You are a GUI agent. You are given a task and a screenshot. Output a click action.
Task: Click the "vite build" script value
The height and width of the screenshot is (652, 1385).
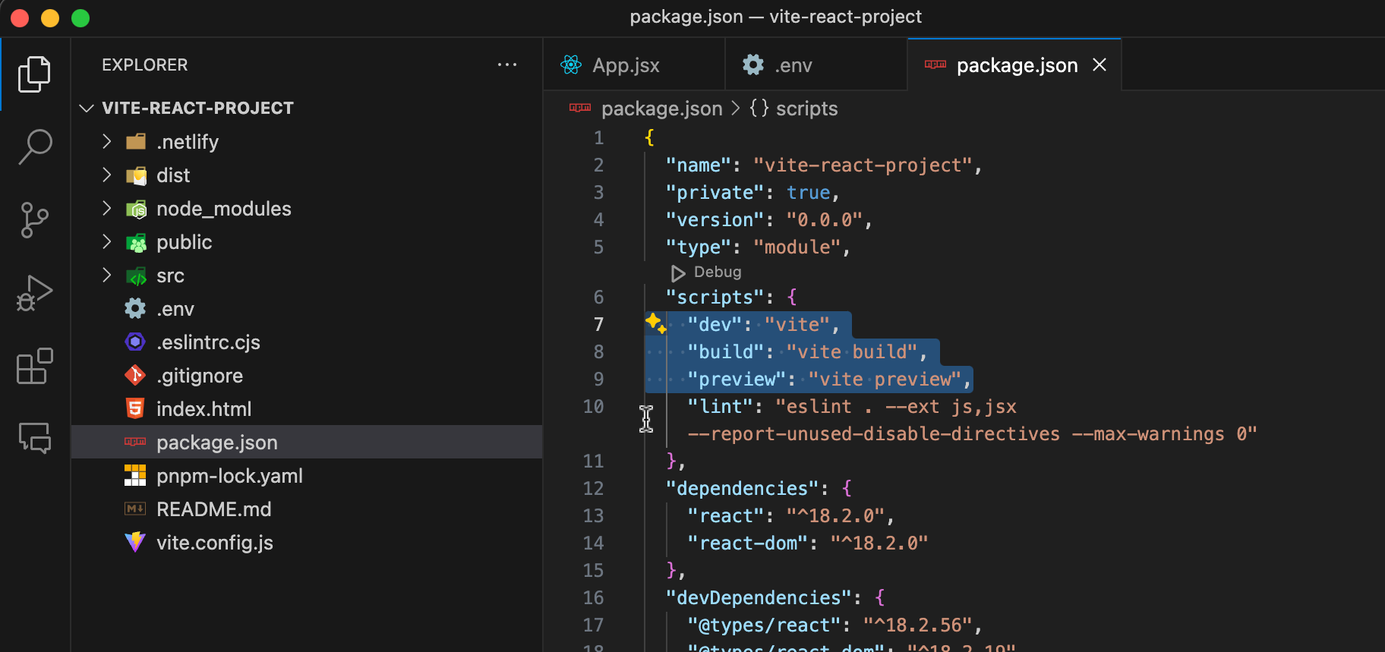pos(852,351)
